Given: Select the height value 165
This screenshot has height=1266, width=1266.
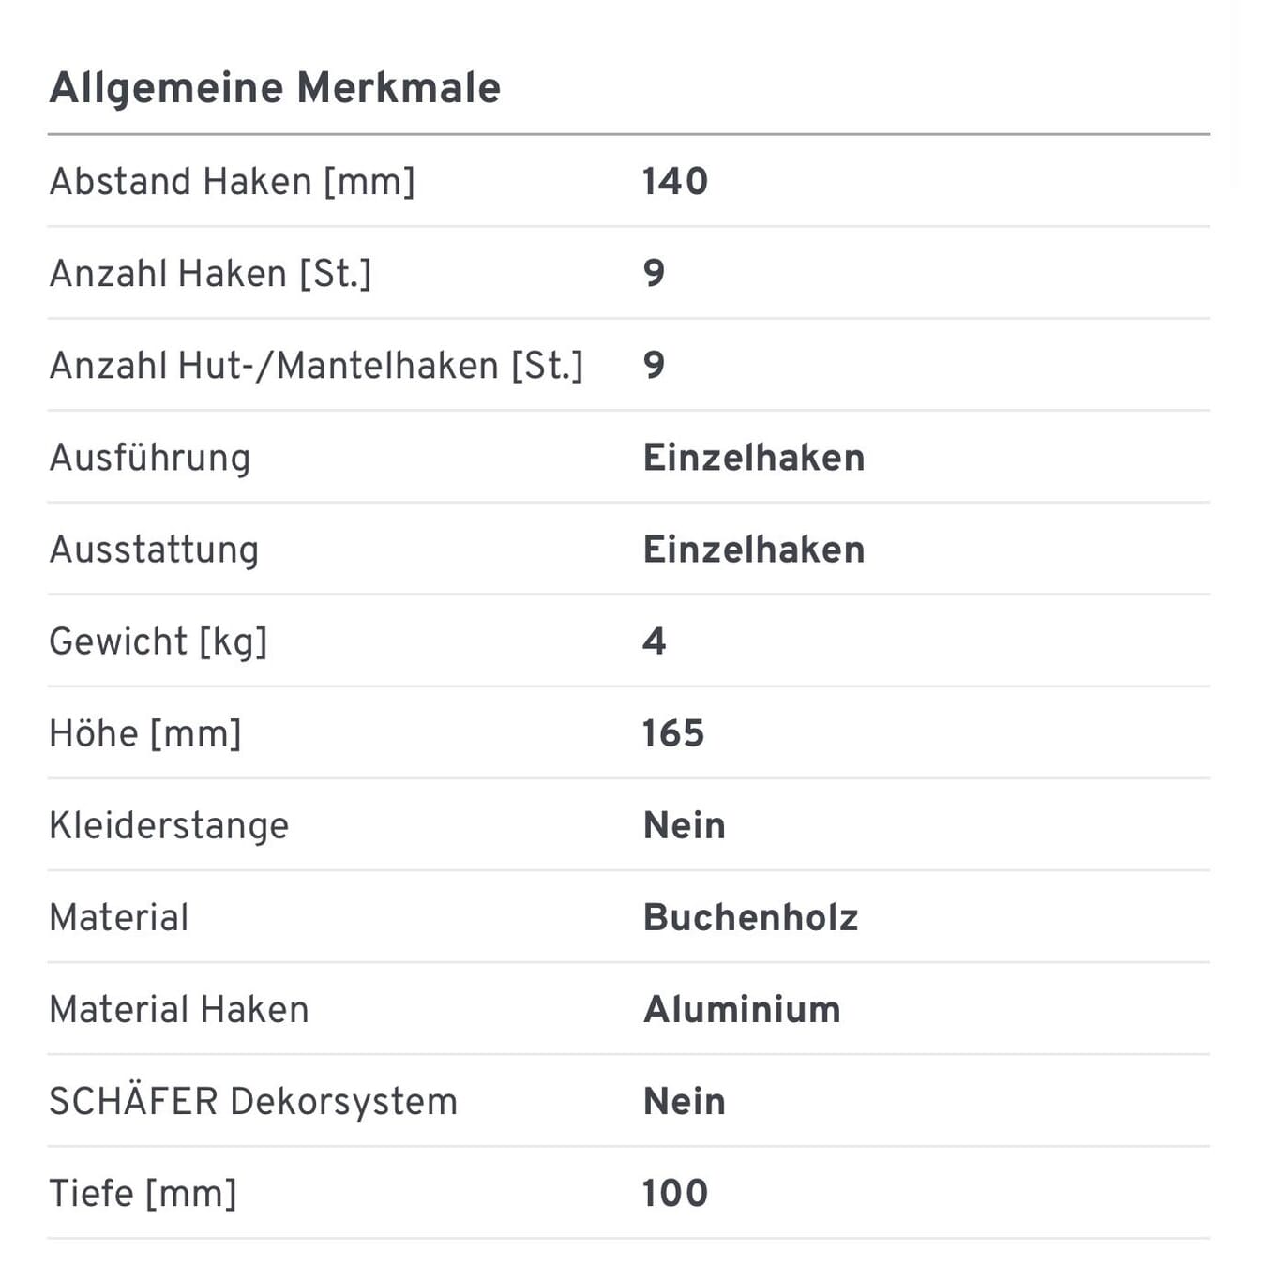Looking at the screenshot, I should pos(673,733).
